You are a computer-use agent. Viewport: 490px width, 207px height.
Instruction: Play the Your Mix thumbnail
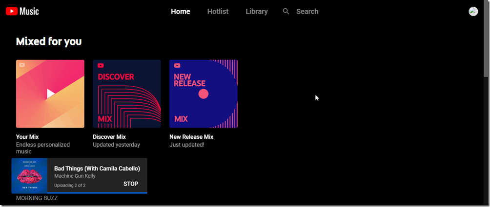(x=50, y=94)
